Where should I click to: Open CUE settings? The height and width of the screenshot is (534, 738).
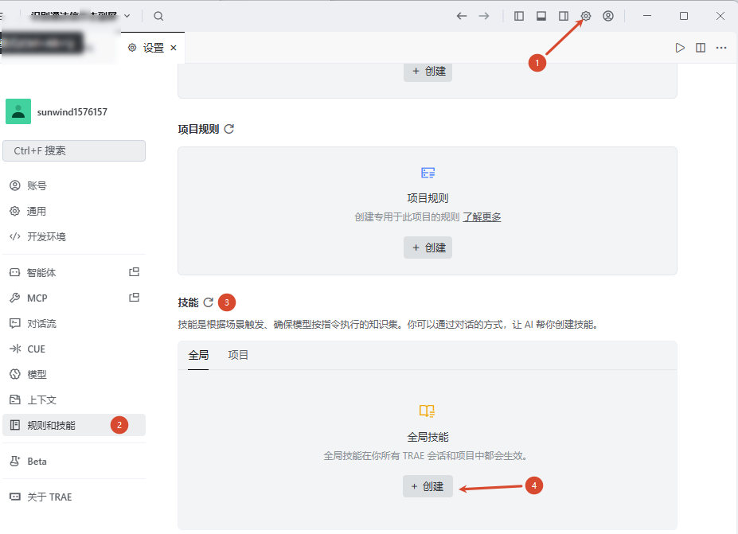(74, 349)
